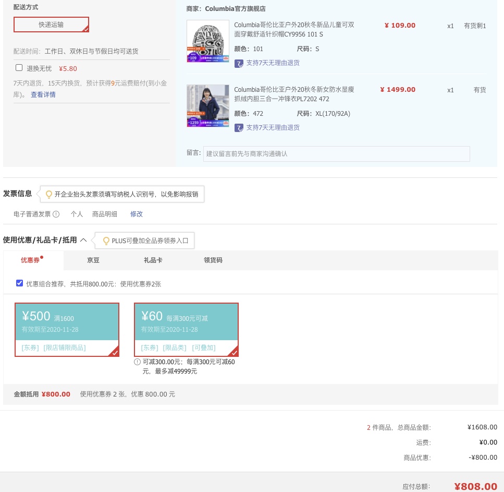Click the 个人 invoice title text
The image size is (504, 492).
pos(77,214)
